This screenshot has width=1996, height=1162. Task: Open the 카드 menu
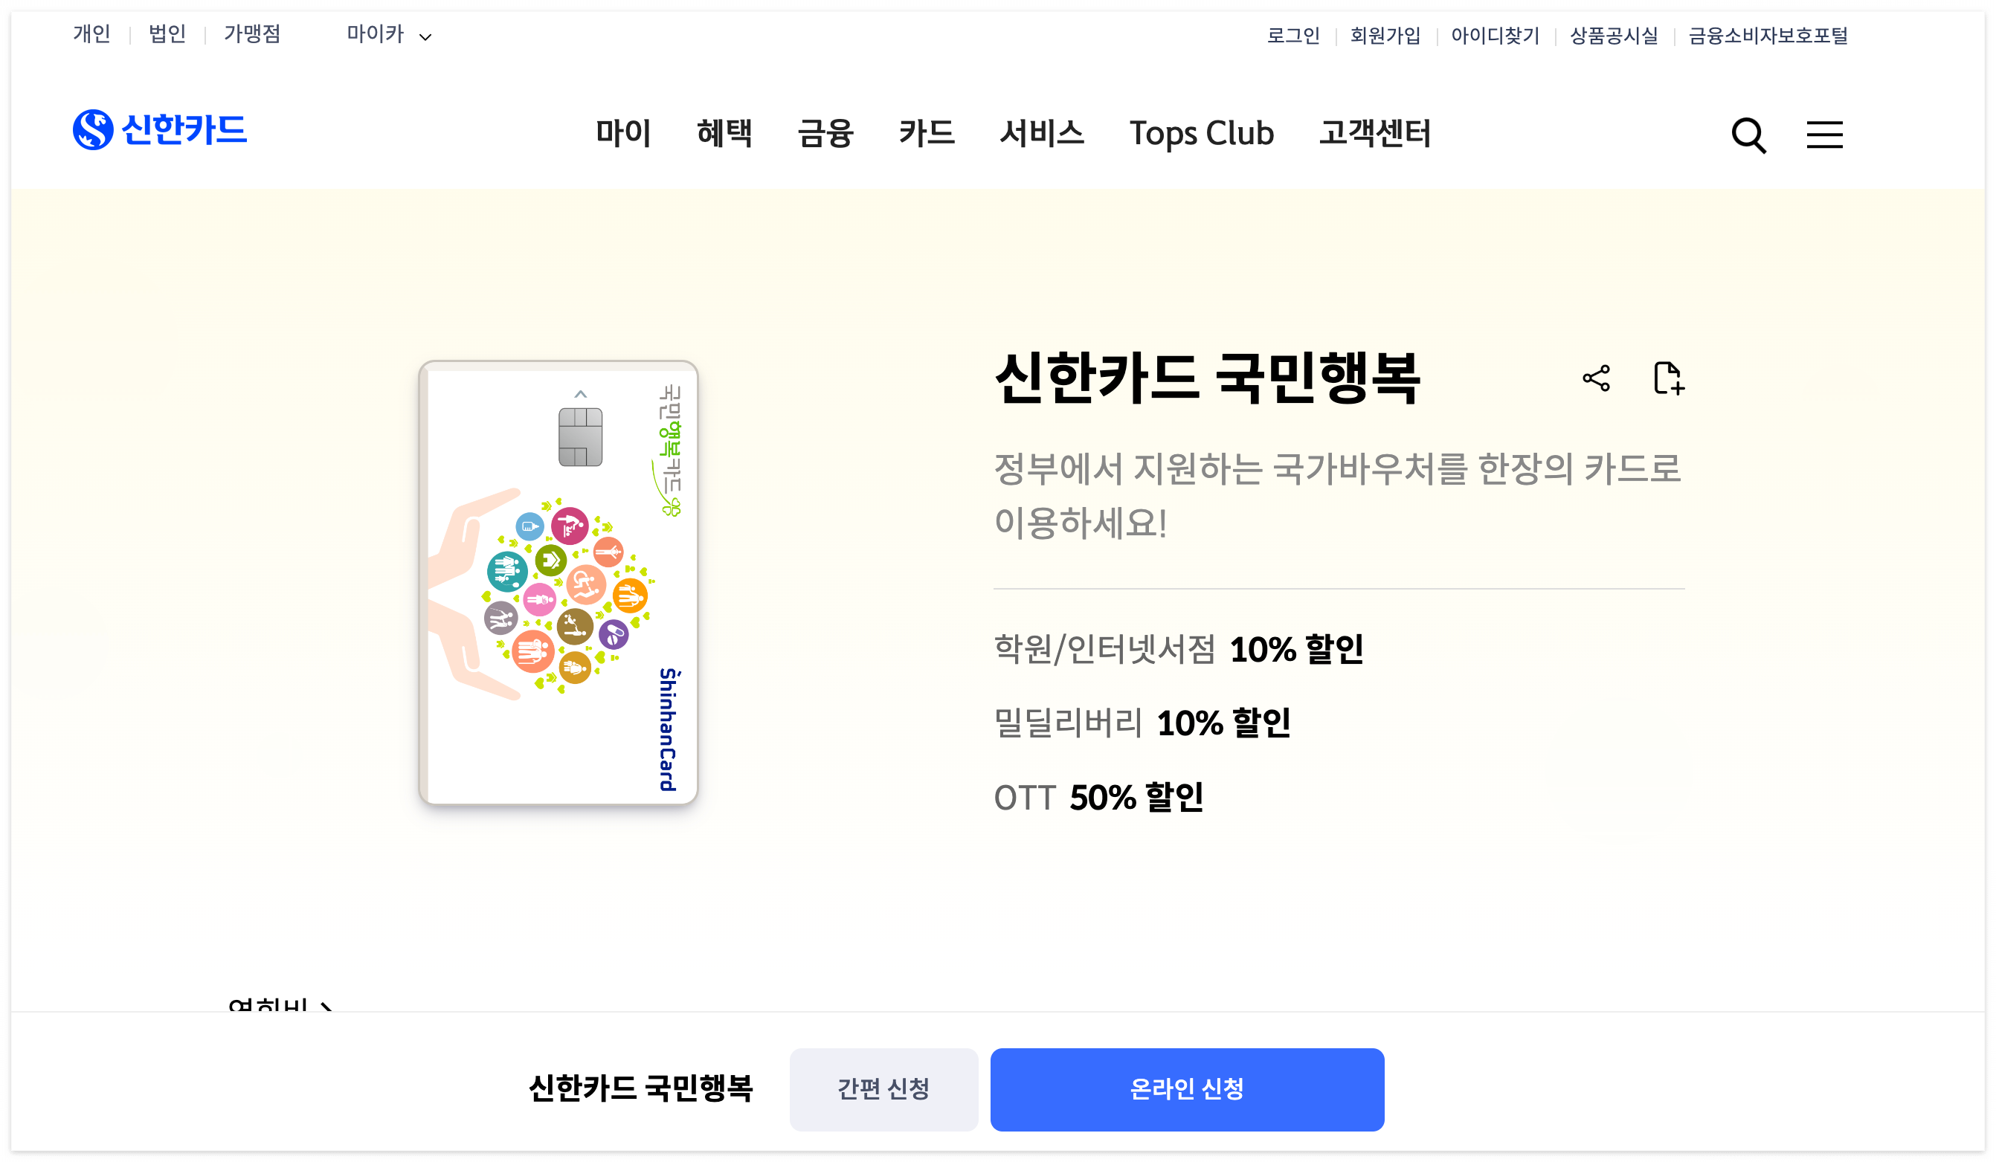pos(928,135)
